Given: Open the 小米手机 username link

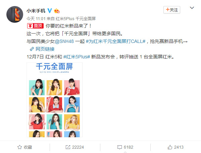Looking at the screenshot, I should (x=36, y=11).
